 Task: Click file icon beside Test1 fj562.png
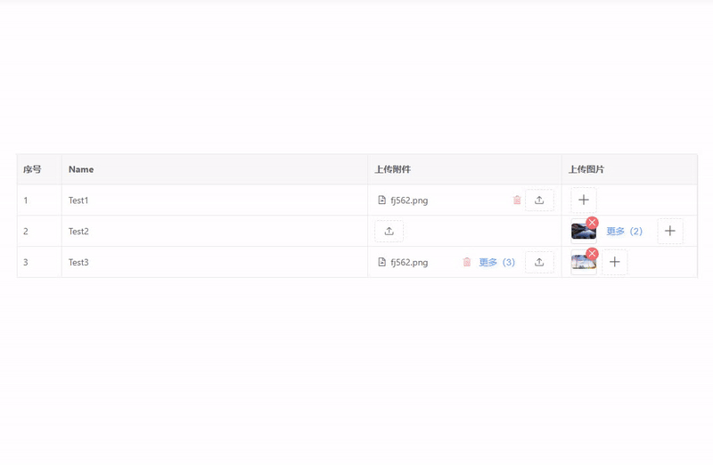(382, 200)
